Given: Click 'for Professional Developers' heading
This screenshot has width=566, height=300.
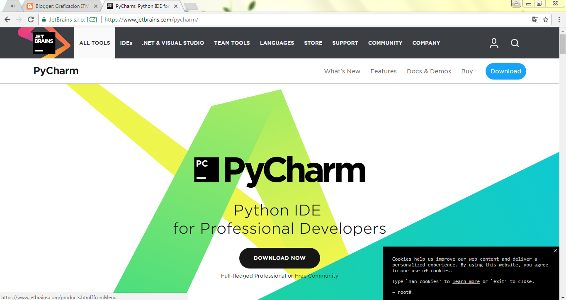Looking at the screenshot, I should tap(279, 228).
